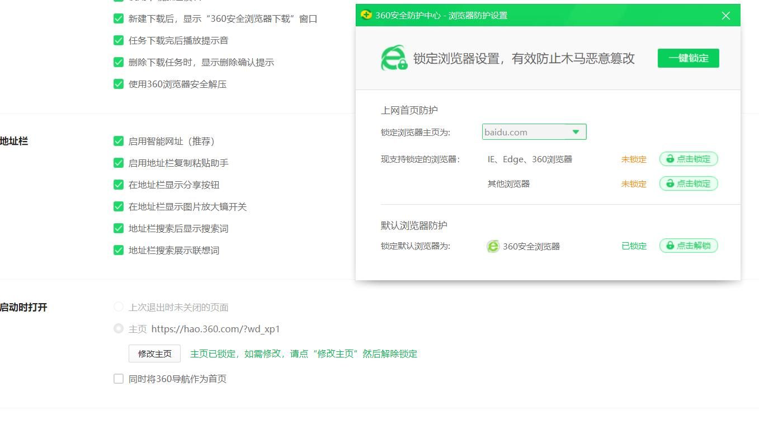Click the 已锁定 status text
The image size is (759, 424).
[x=634, y=246]
